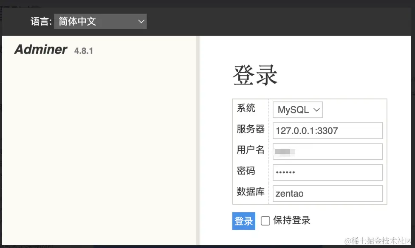Open the language dropdown showing 简体中文
415x248 pixels.
pyautogui.click(x=100, y=21)
